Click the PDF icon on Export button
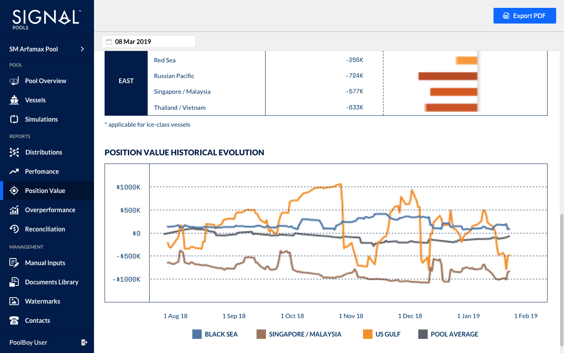Screen dimensions: 564x353 pyautogui.click(x=506, y=16)
